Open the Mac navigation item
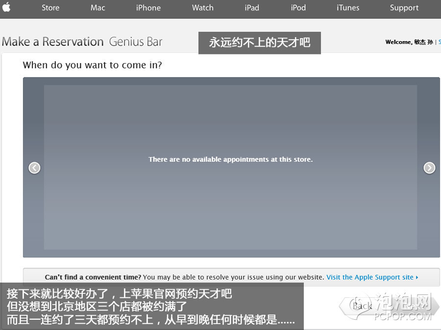This screenshot has width=441, height=330. (98, 7)
